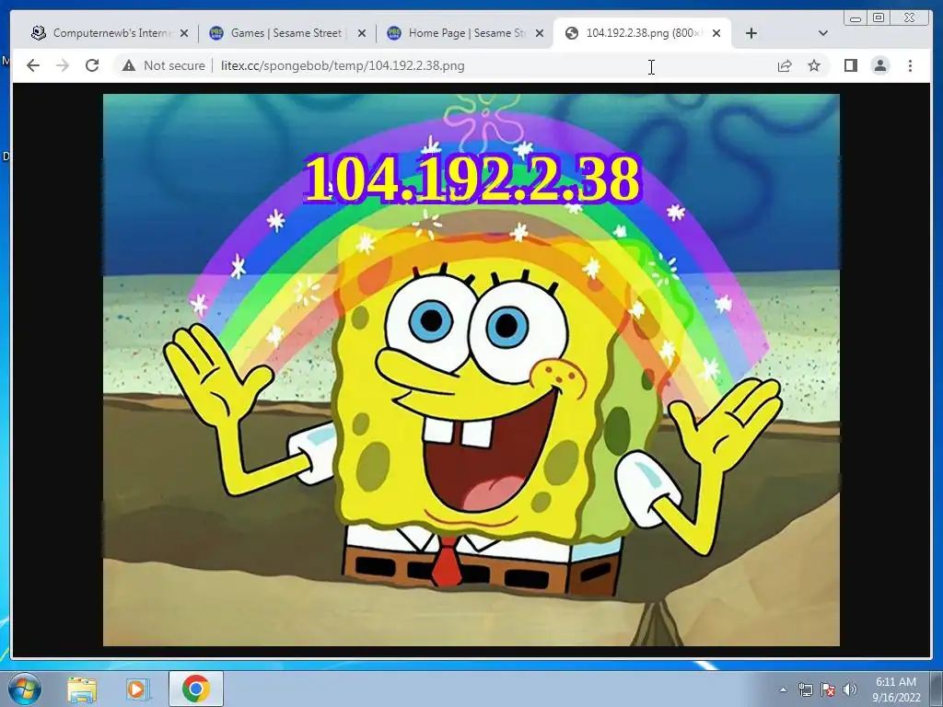Click the litex.cc URL in address bar

point(343,65)
